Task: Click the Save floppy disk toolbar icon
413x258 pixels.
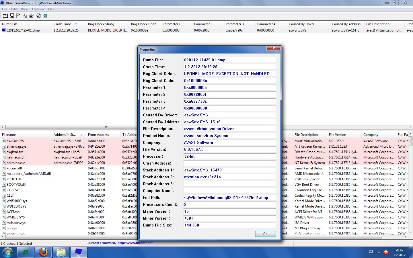Action: point(12,16)
